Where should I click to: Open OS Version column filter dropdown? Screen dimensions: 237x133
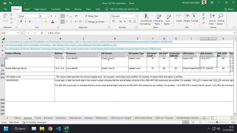point(127,55)
